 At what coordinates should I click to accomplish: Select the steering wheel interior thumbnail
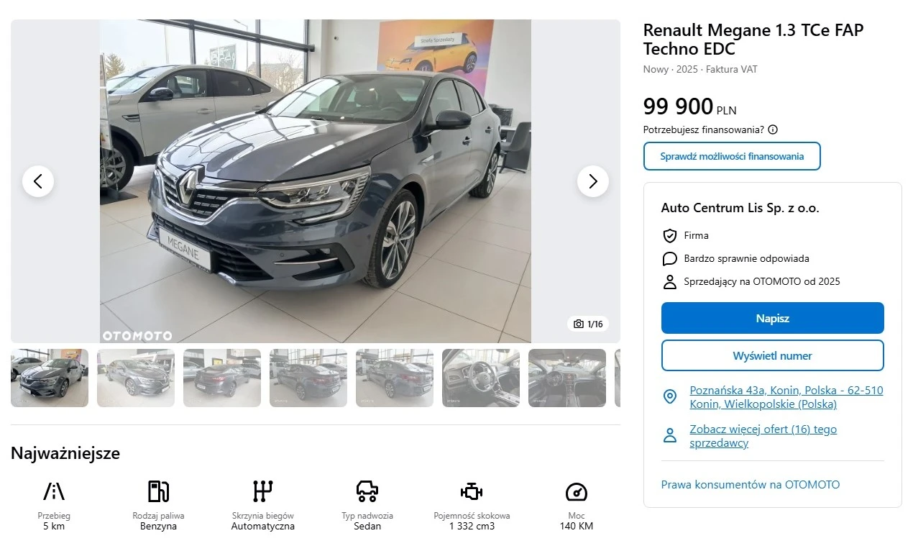(x=481, y=378)
